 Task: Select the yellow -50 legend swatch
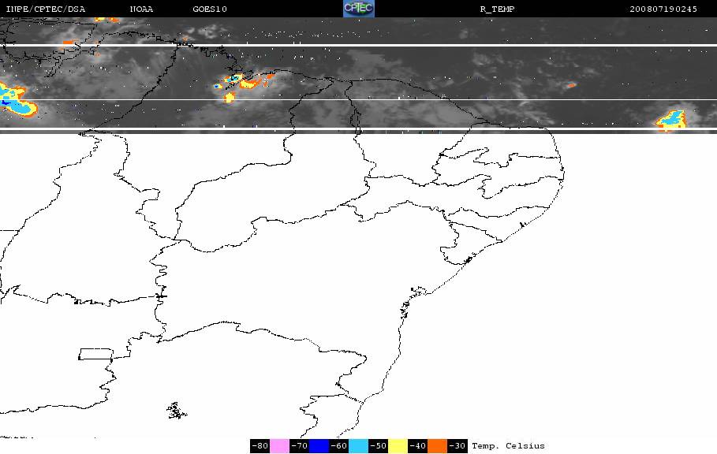(x=398, y=446)
